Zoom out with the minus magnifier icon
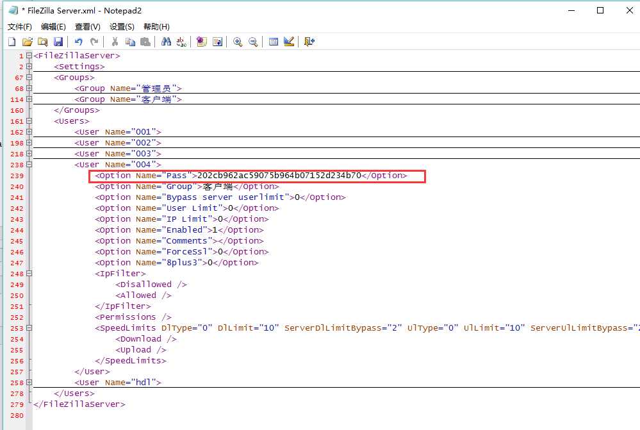 253,42
